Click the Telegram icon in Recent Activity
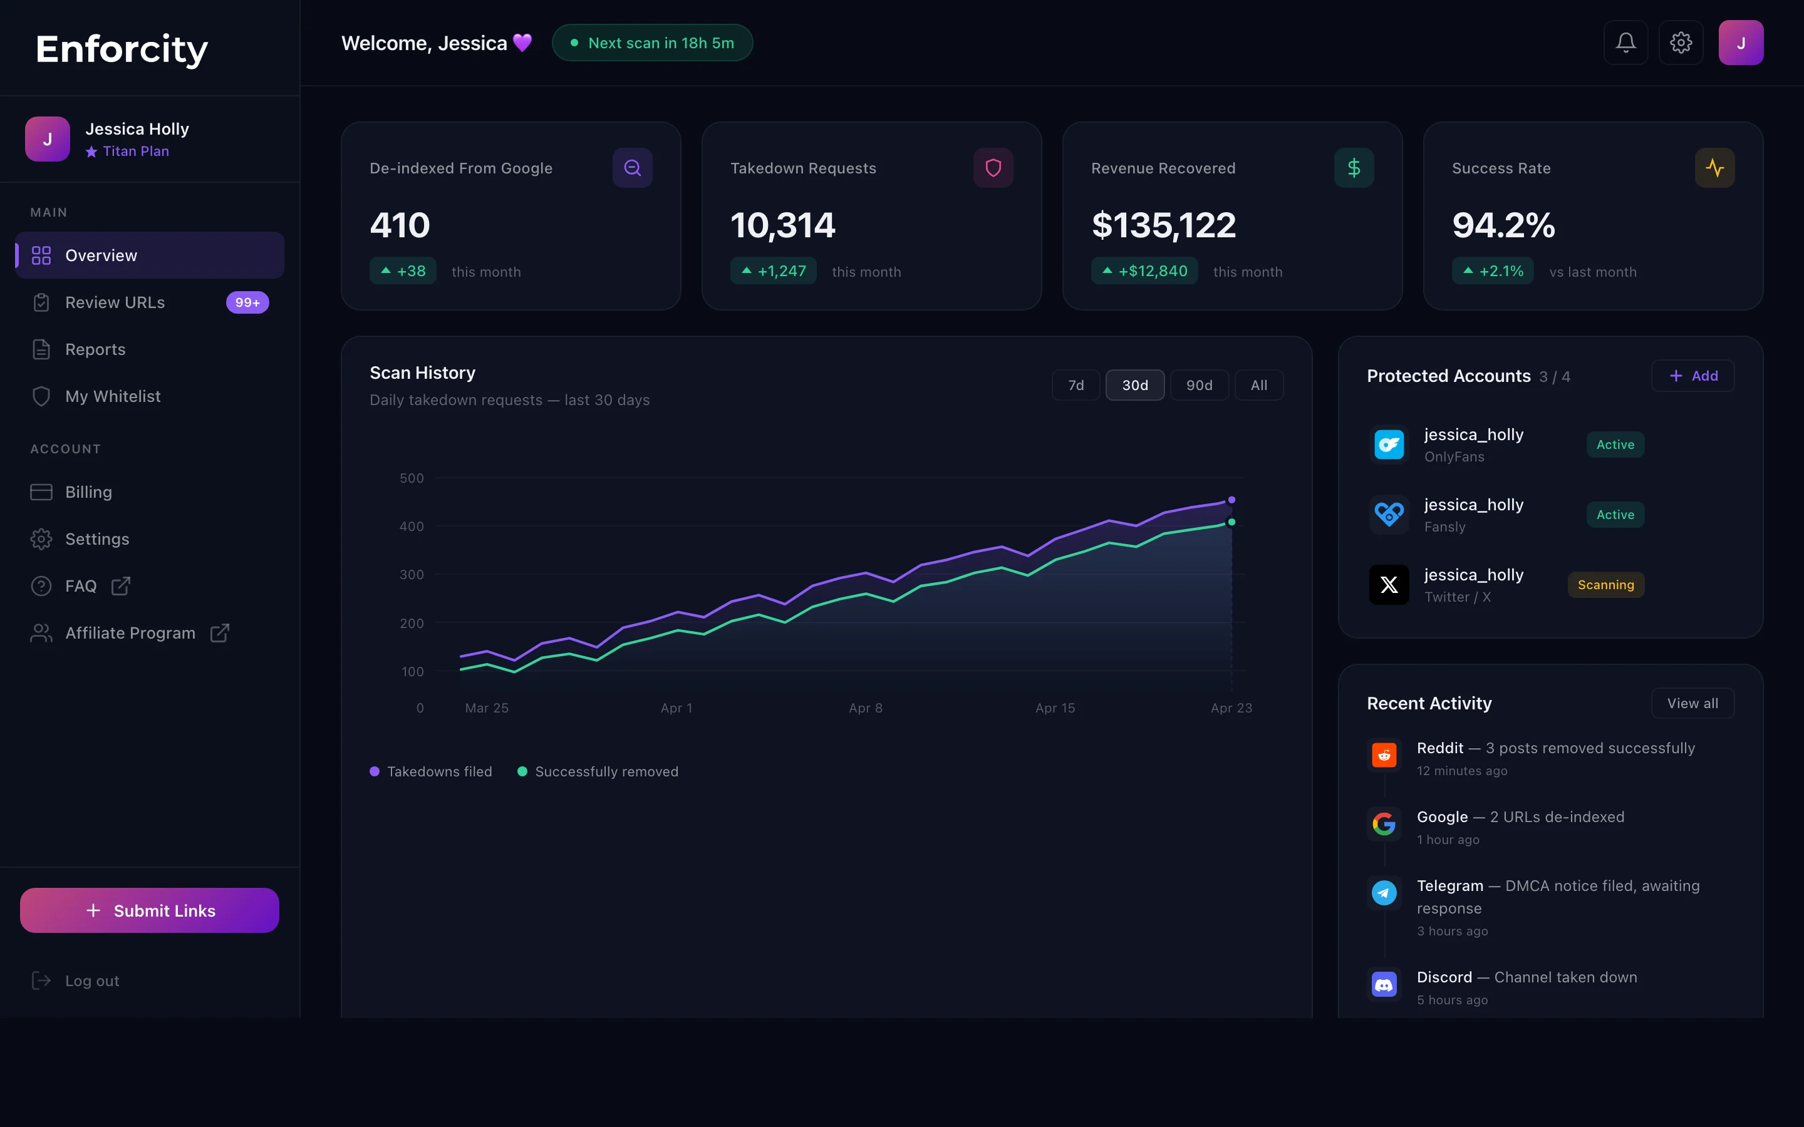The height and width of the screenshot is (1127, 1804). click(1384, 892)
